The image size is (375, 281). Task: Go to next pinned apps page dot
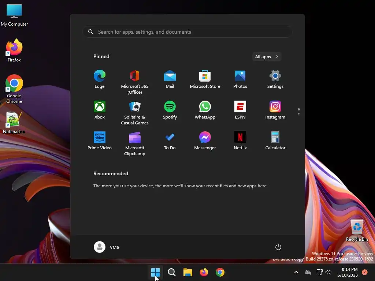click(299, 114)
